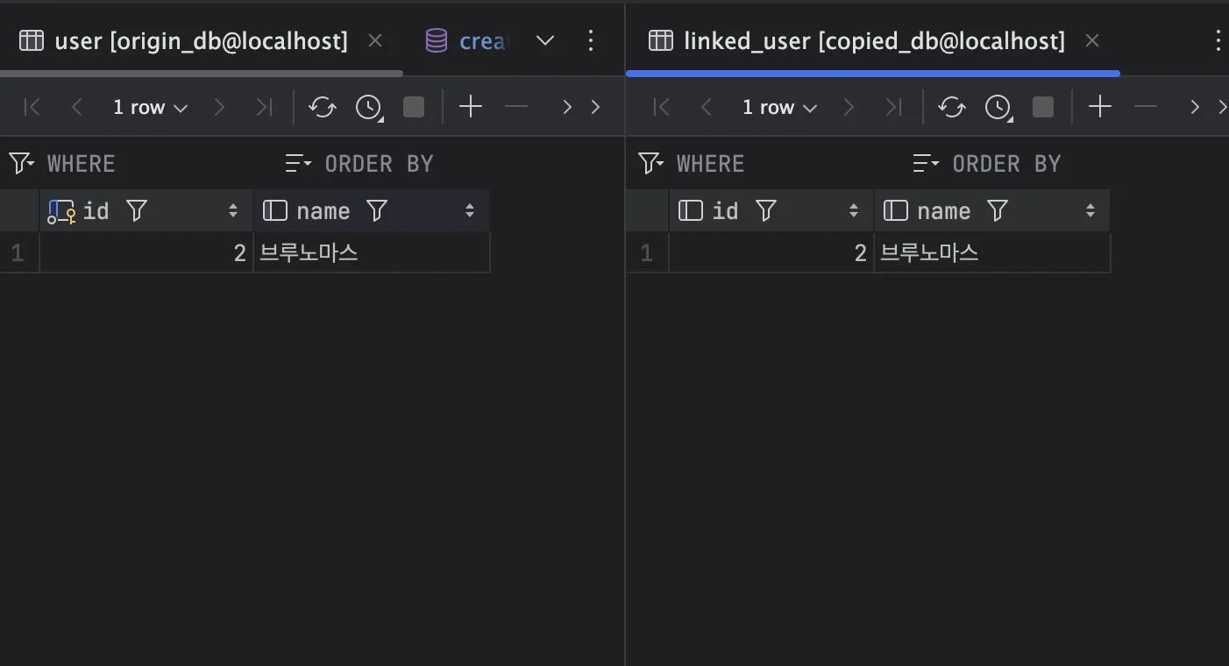The image size is (1229, 666).
Task: Open auto-refresh clock options in user table
Action: pos(369,107)
